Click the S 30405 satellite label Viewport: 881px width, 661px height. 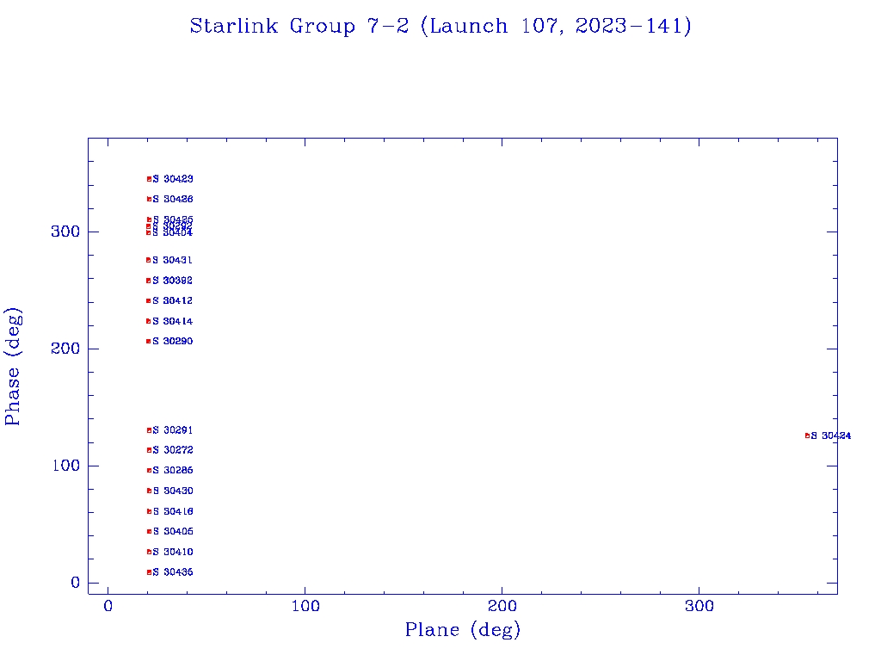173,532
